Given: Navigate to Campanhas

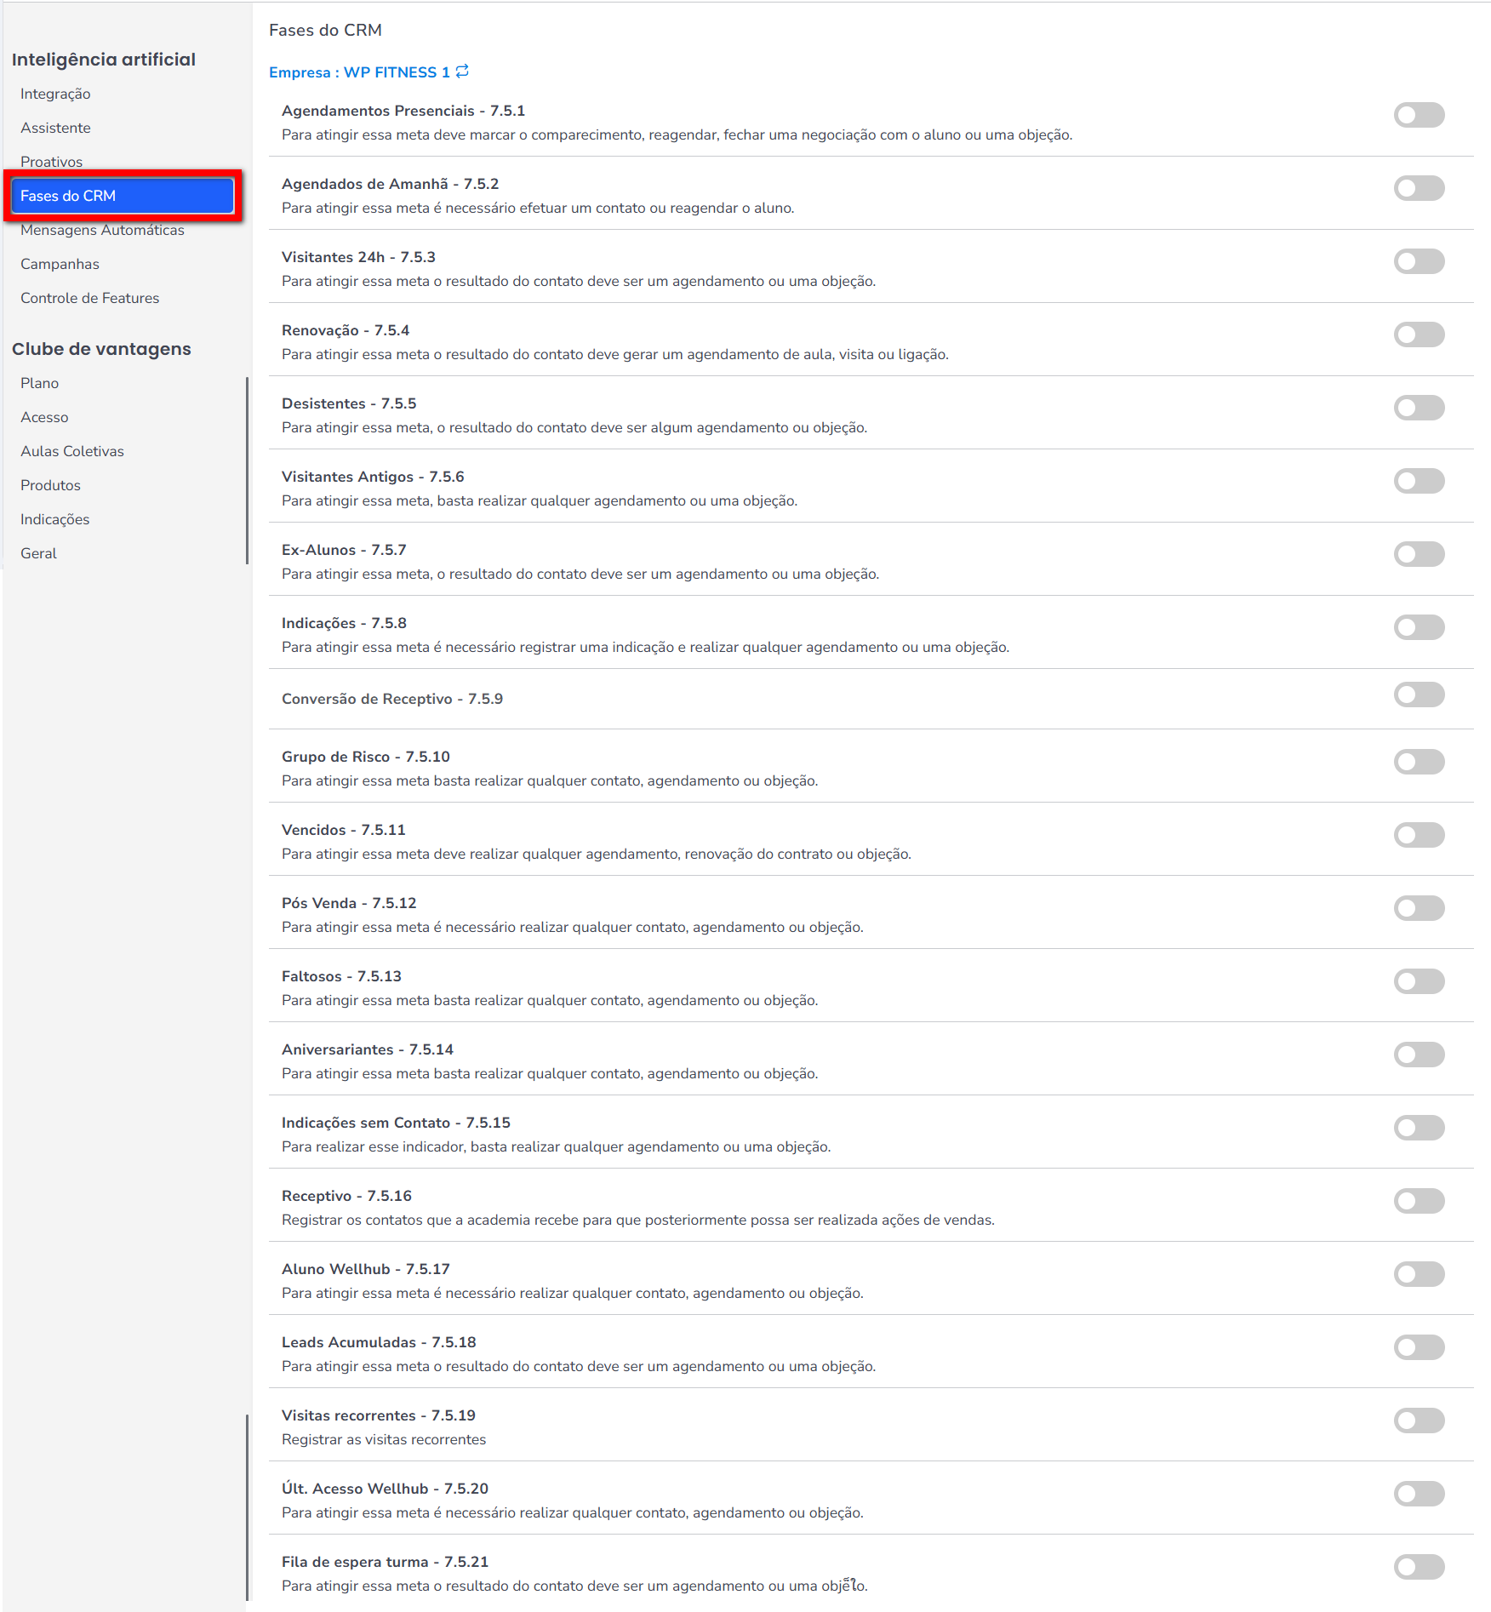Looking at the screenshot, I should [60, 264].
